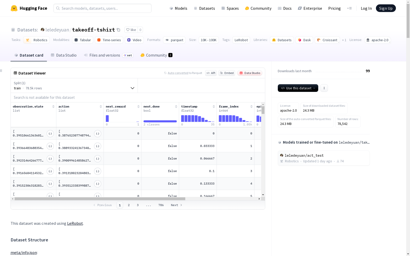
Task: Go to page 2 of the dataset viewer
Action: (129, 205)
